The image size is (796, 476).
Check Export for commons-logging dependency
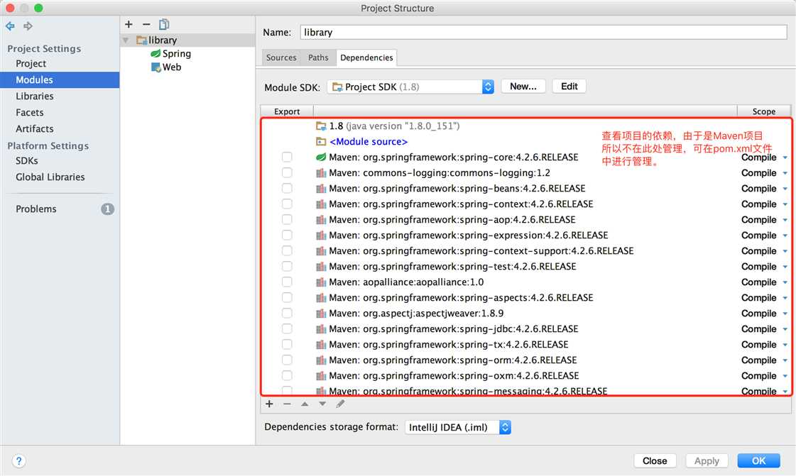pos(287,173)
